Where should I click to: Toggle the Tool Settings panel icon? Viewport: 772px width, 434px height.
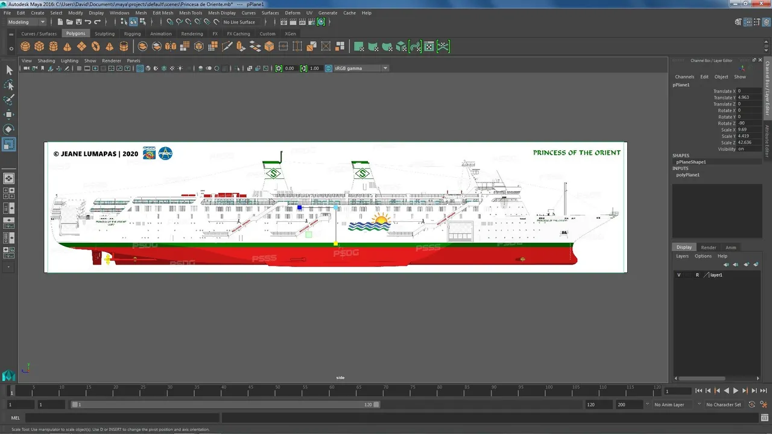[x=756, y=22]
